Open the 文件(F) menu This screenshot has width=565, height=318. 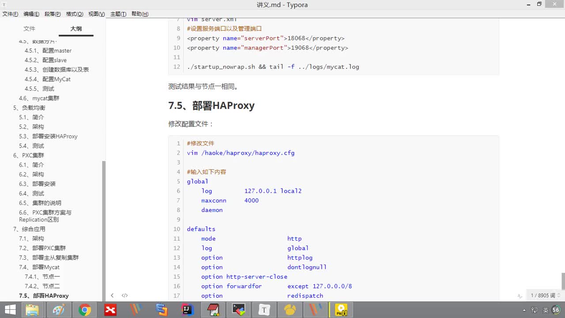click(10, 14)
